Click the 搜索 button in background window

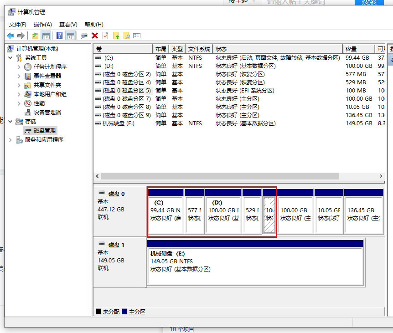pyautogui.click(x=369, y=2)
